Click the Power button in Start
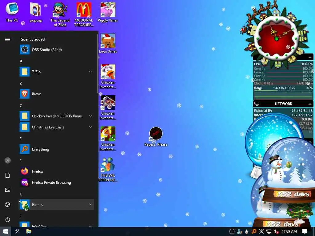The height and width of the screenshot is (236, 315). click(8, 219)
